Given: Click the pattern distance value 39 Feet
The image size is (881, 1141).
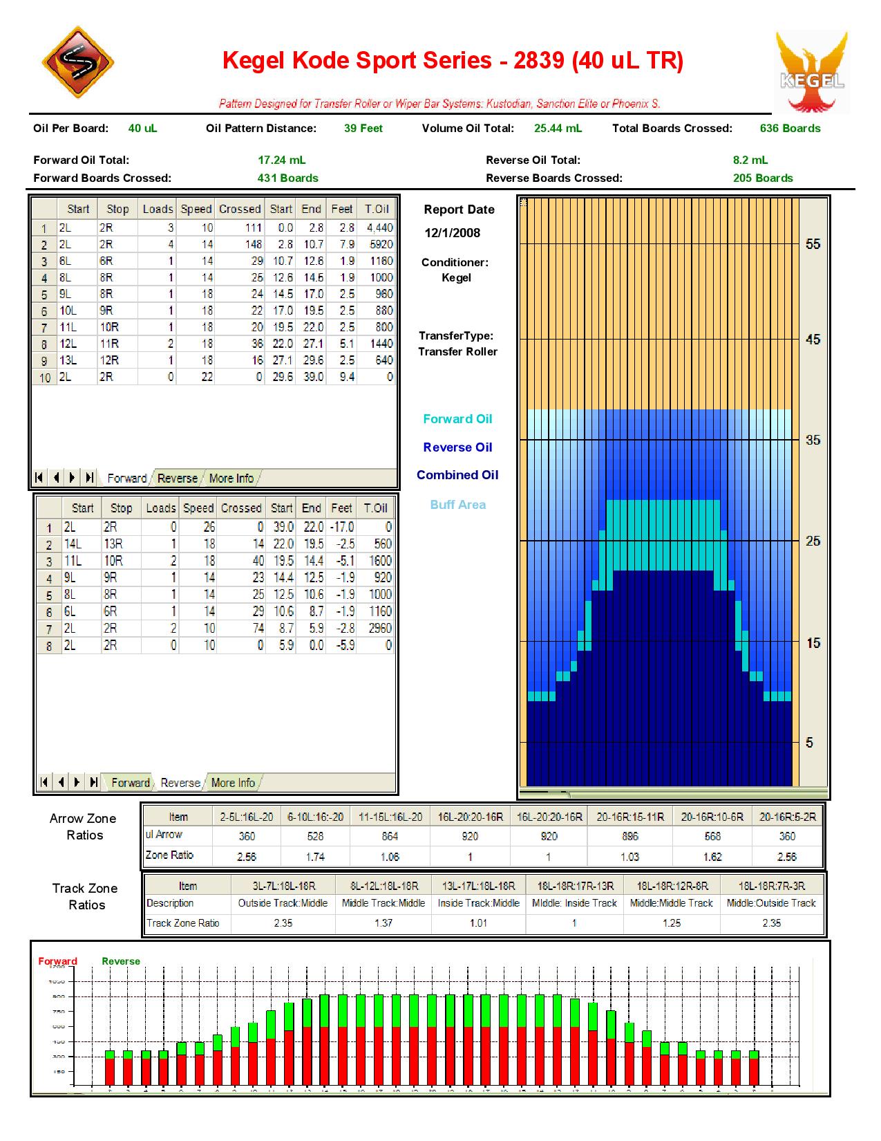Looking at the screenshot, I should (363, 129).
